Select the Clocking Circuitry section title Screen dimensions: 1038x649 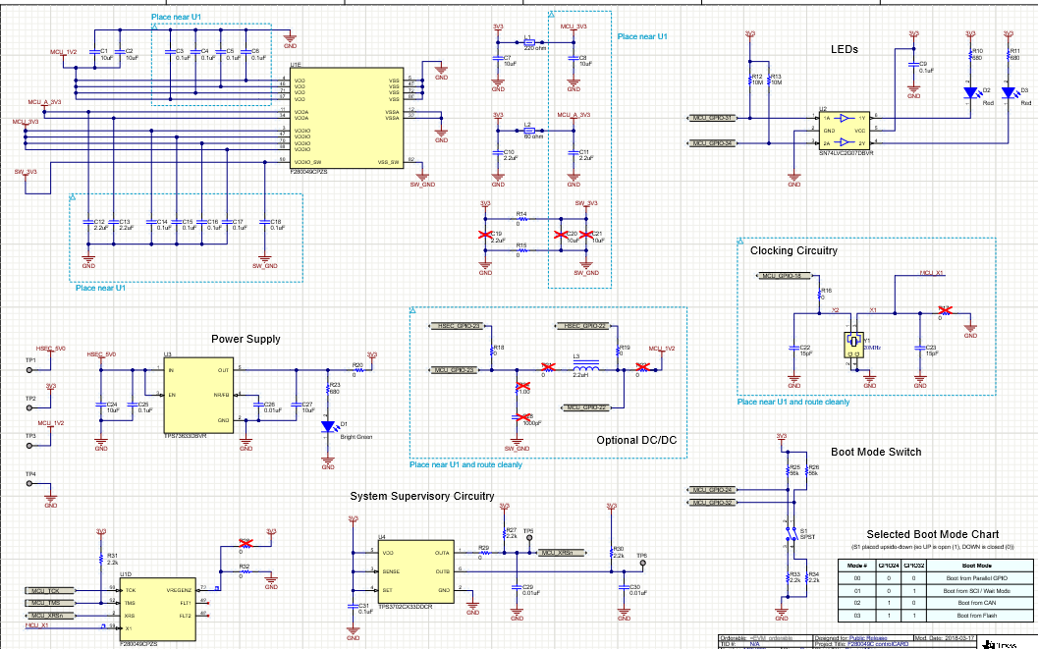tap(793, 250)
